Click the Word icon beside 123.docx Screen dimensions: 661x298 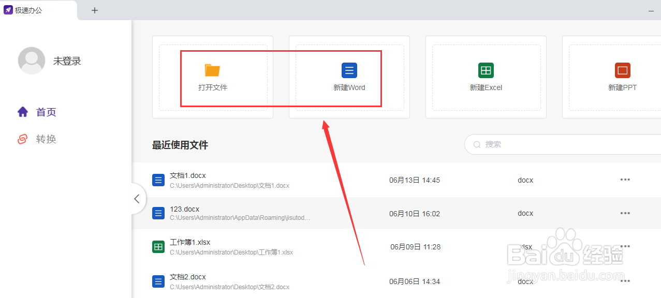click(158, 213)
